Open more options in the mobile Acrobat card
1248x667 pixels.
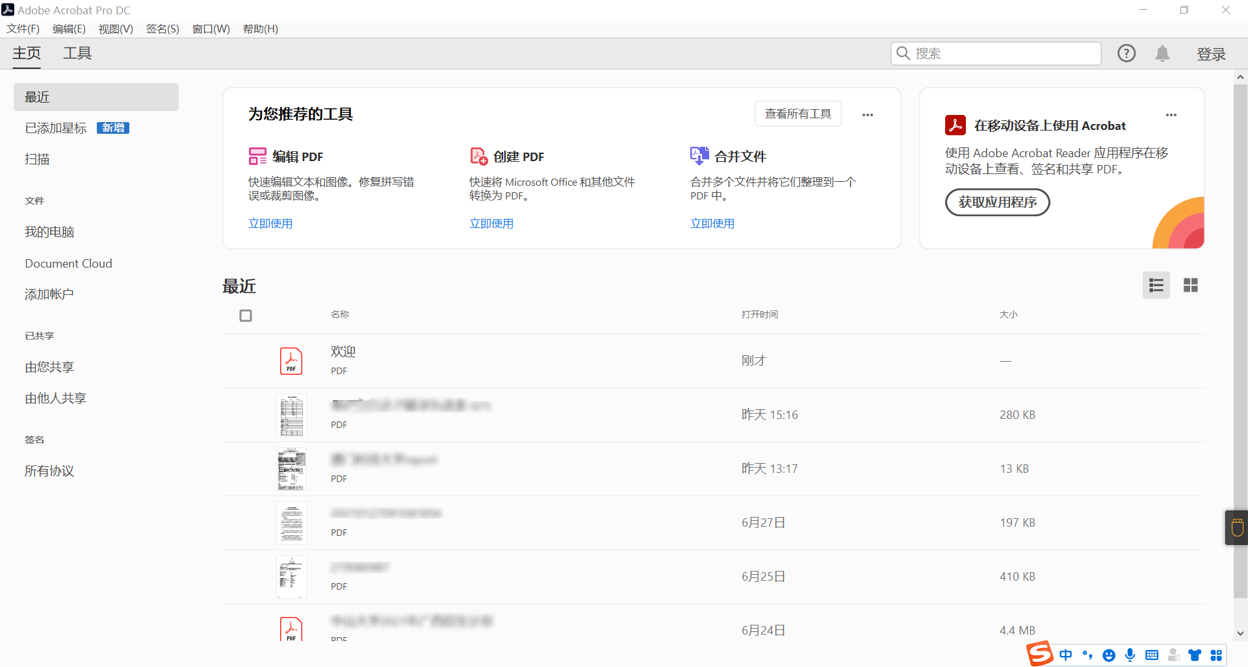click(x=1171, y=115)
